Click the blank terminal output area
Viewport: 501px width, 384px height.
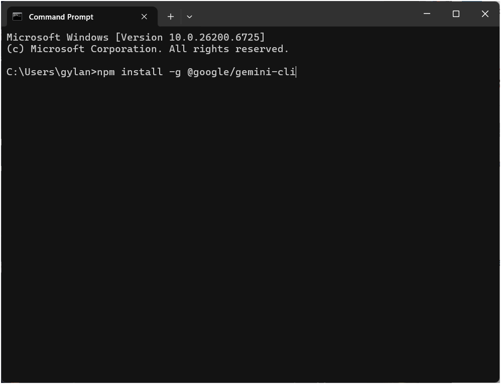pyautogui.click(x=251, y=226)
